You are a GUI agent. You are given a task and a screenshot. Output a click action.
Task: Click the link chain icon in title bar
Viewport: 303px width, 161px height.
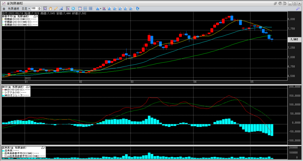coord(275,3)
